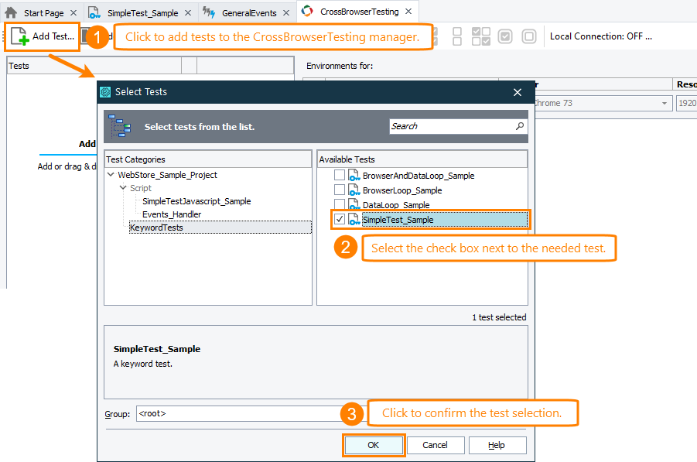Select Events_Handler in the tree
The height and width of the screenshot is (462, 697).
click(172, 214)
